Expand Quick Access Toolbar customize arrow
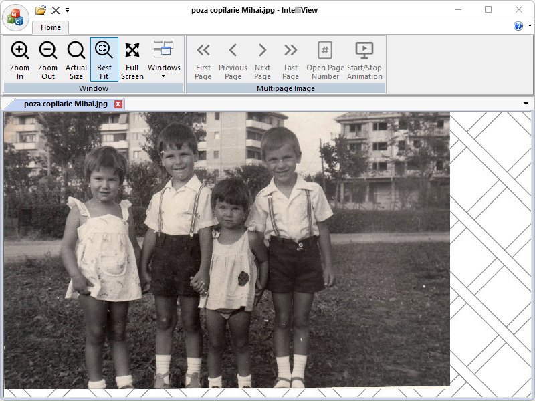The width and height of the screenshot is (535, 401). (68, 10)
